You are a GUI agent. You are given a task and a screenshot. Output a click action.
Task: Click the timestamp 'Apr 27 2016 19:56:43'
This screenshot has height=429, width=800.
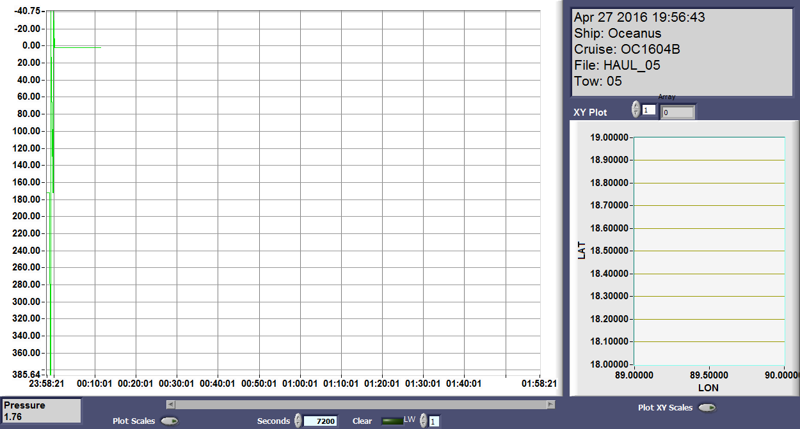coord(639,17)
